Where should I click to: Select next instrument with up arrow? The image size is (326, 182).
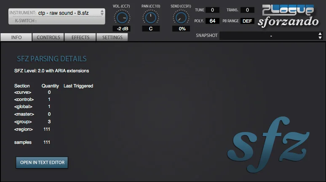click(102, 11)
